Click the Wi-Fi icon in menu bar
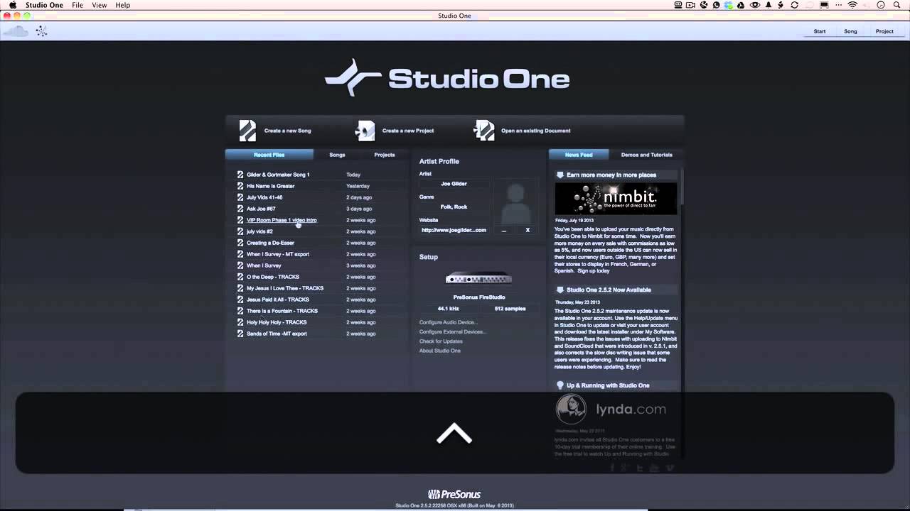This screenshot has height=511, width=910. click(852, 5)
